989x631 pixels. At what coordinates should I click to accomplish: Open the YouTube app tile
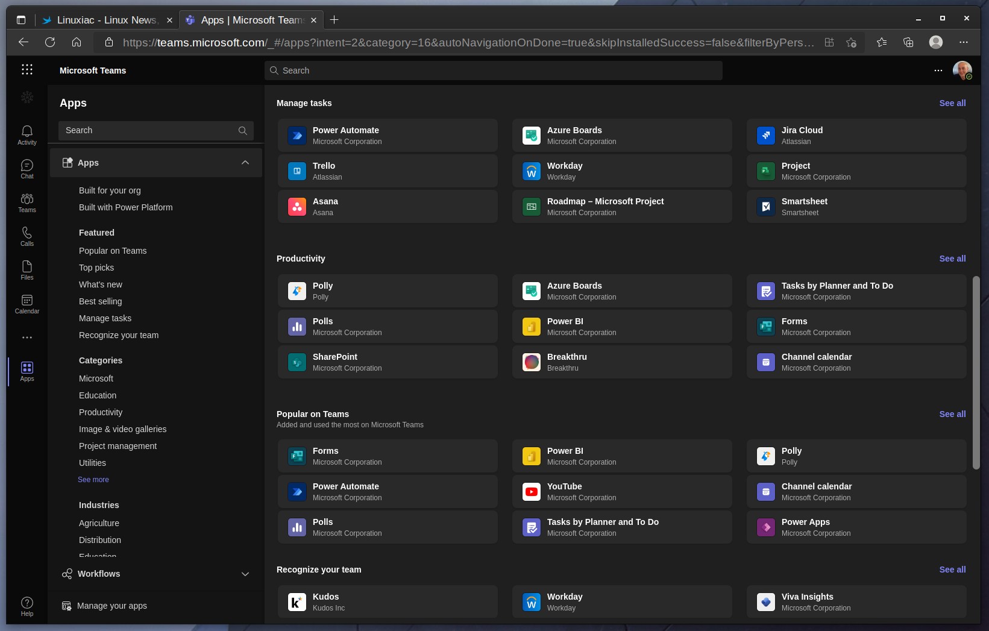point(621,491)
